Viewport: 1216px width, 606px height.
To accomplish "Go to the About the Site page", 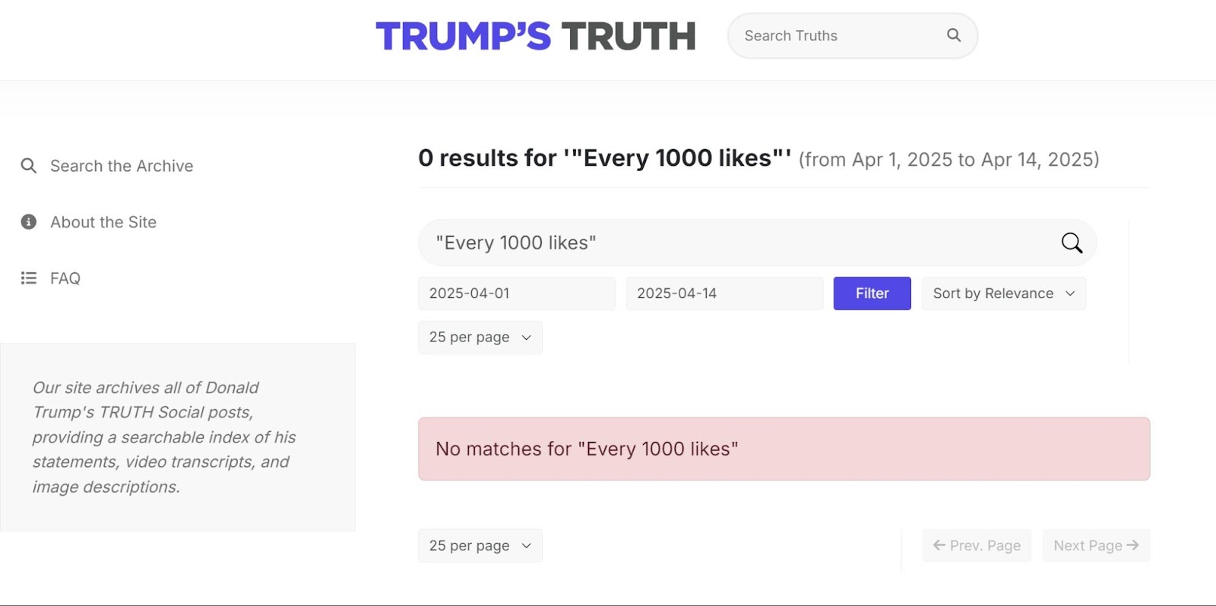I will (103, 222).
